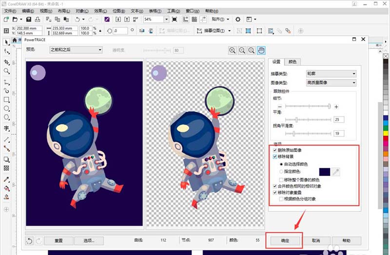Click the Cancel button

coord(316,240)
